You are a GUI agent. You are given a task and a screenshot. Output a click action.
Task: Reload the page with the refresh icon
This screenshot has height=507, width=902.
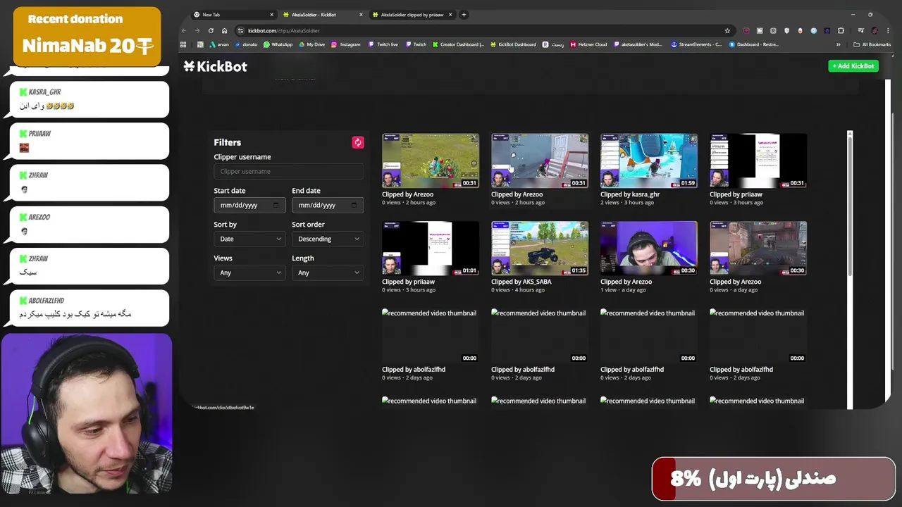211,30
